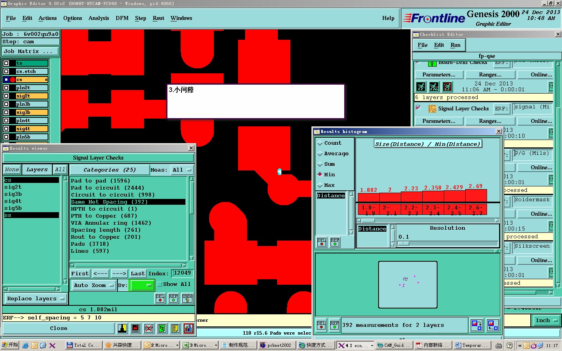The width and height of the screenshot is (562, 351).
Task: Select Min radio option
Action: pos(320,174)
